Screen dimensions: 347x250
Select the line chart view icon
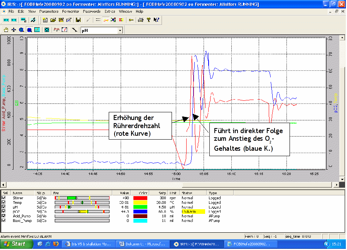(106, 20)
